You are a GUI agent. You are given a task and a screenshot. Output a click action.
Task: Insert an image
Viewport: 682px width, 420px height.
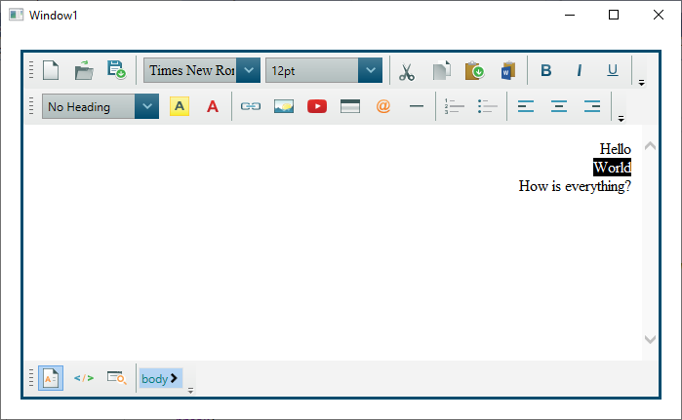tap(284, 106)
